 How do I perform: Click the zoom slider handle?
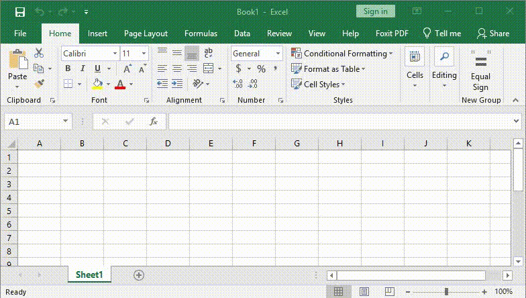tap(447, 291)
